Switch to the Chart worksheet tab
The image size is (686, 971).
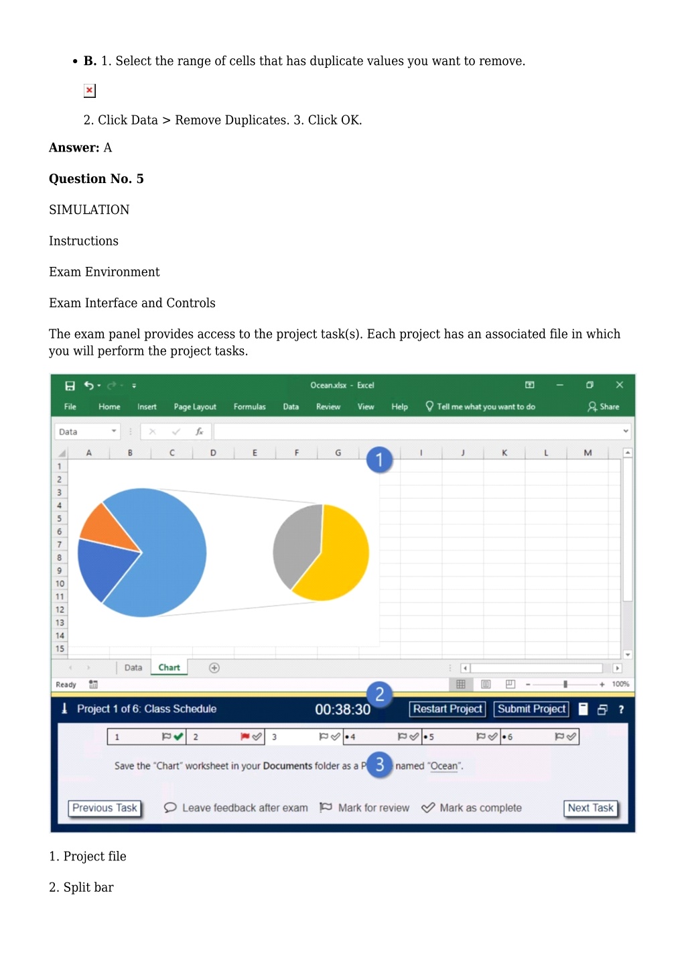(x=169, y=667)
